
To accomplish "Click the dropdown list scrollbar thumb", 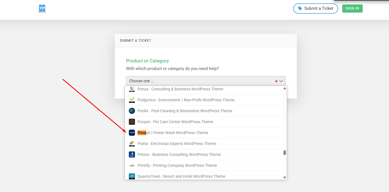I will [x=285, y=153].
